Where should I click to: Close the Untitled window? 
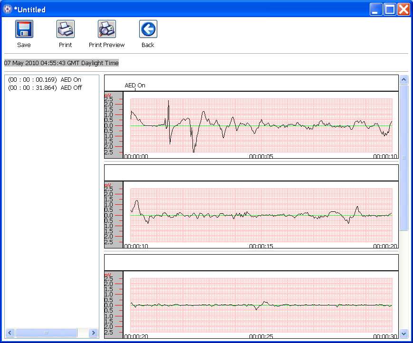point(404,9)
